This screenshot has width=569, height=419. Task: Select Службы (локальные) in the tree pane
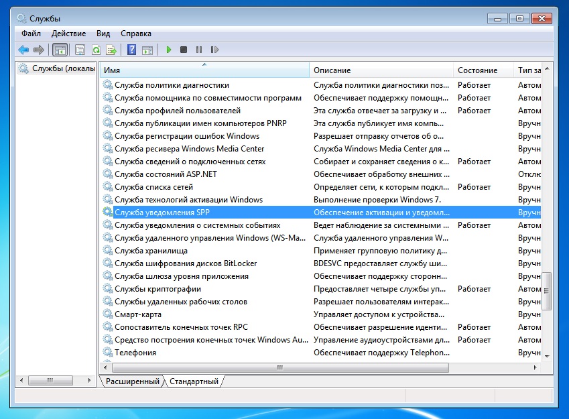pyautogui.click(x=57, y=68)
